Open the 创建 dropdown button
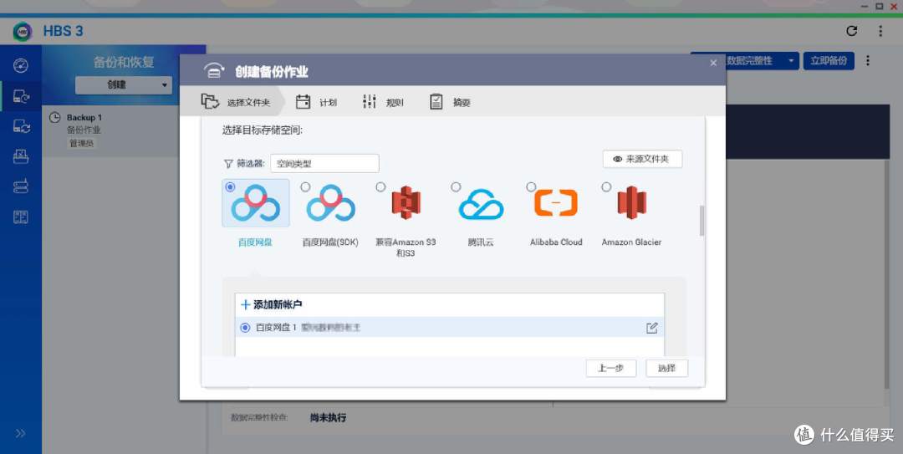The image size is (903, 454). (124, 84)
